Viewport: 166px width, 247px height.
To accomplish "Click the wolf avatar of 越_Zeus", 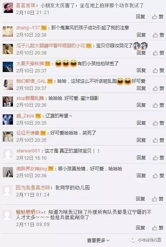I will tap(8, 119).
